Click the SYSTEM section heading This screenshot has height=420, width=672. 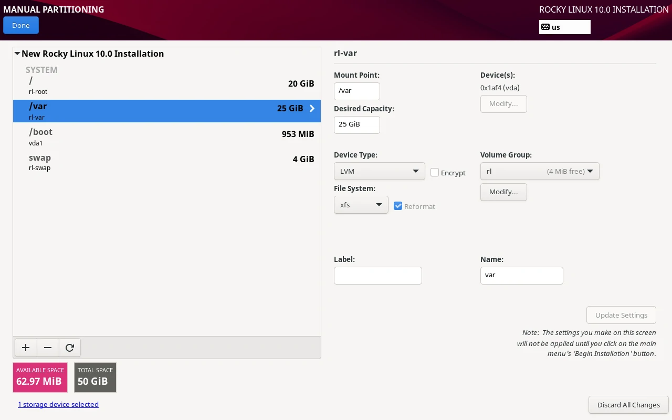click(41, 70)
